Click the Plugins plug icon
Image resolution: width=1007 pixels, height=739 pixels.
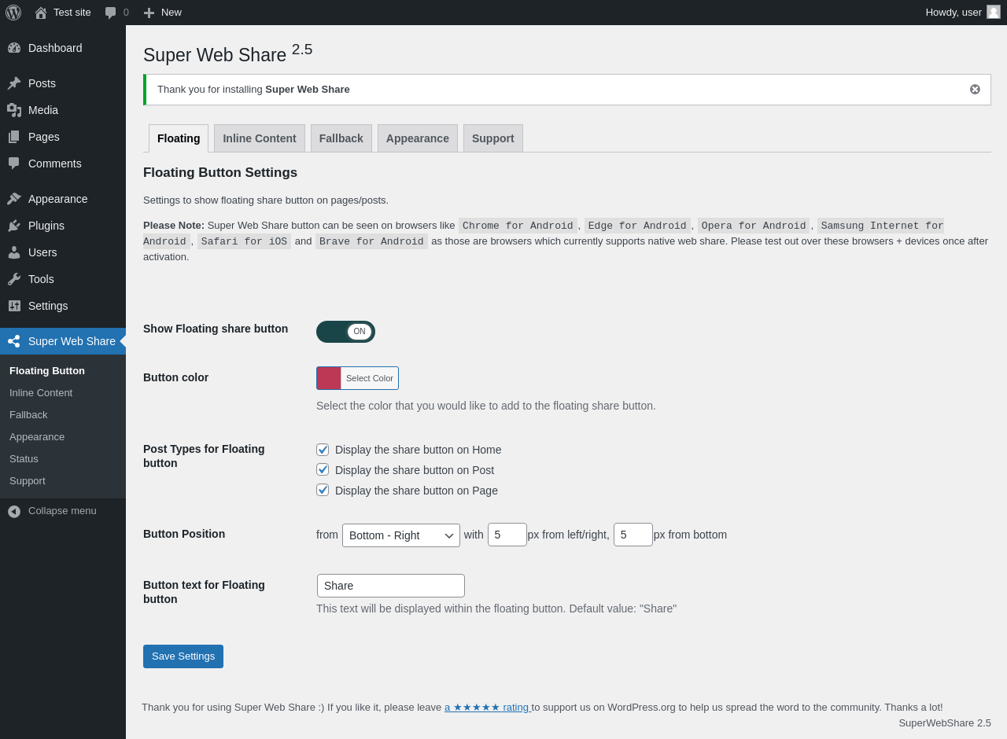[x=14, y=226]
